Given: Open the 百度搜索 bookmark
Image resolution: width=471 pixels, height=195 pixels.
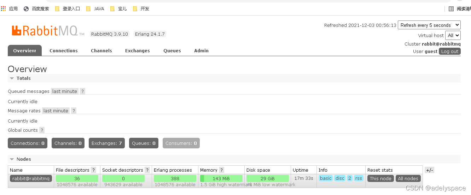Looking at the screenshot, I should click(x=36, y=9).
